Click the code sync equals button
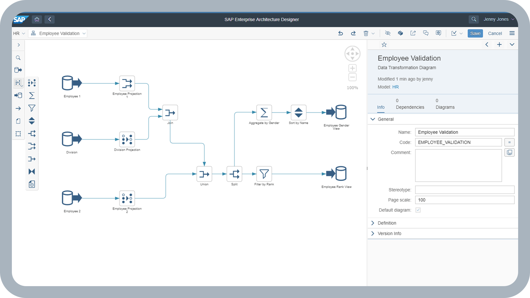Viewport: 530px width, 298px height. (509, 142)
